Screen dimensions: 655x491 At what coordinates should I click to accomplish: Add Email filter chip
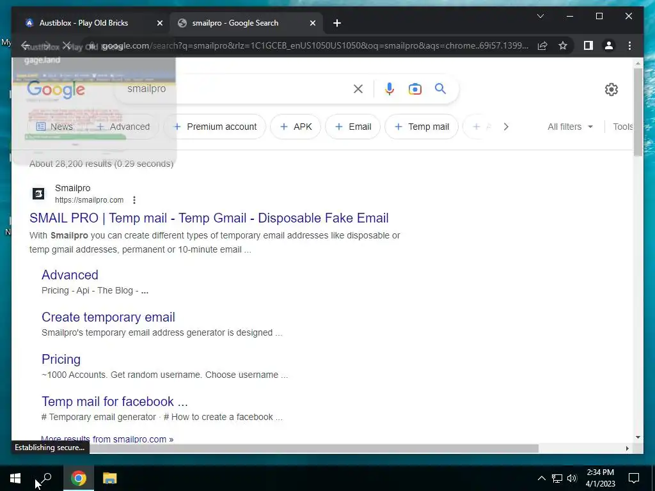click(x=353, y=127)
